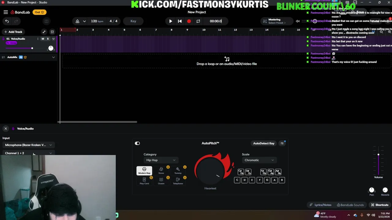Open the Shortcuts tab
The width and height of the screenshot is (392, 220).
(x=379, y=205)
